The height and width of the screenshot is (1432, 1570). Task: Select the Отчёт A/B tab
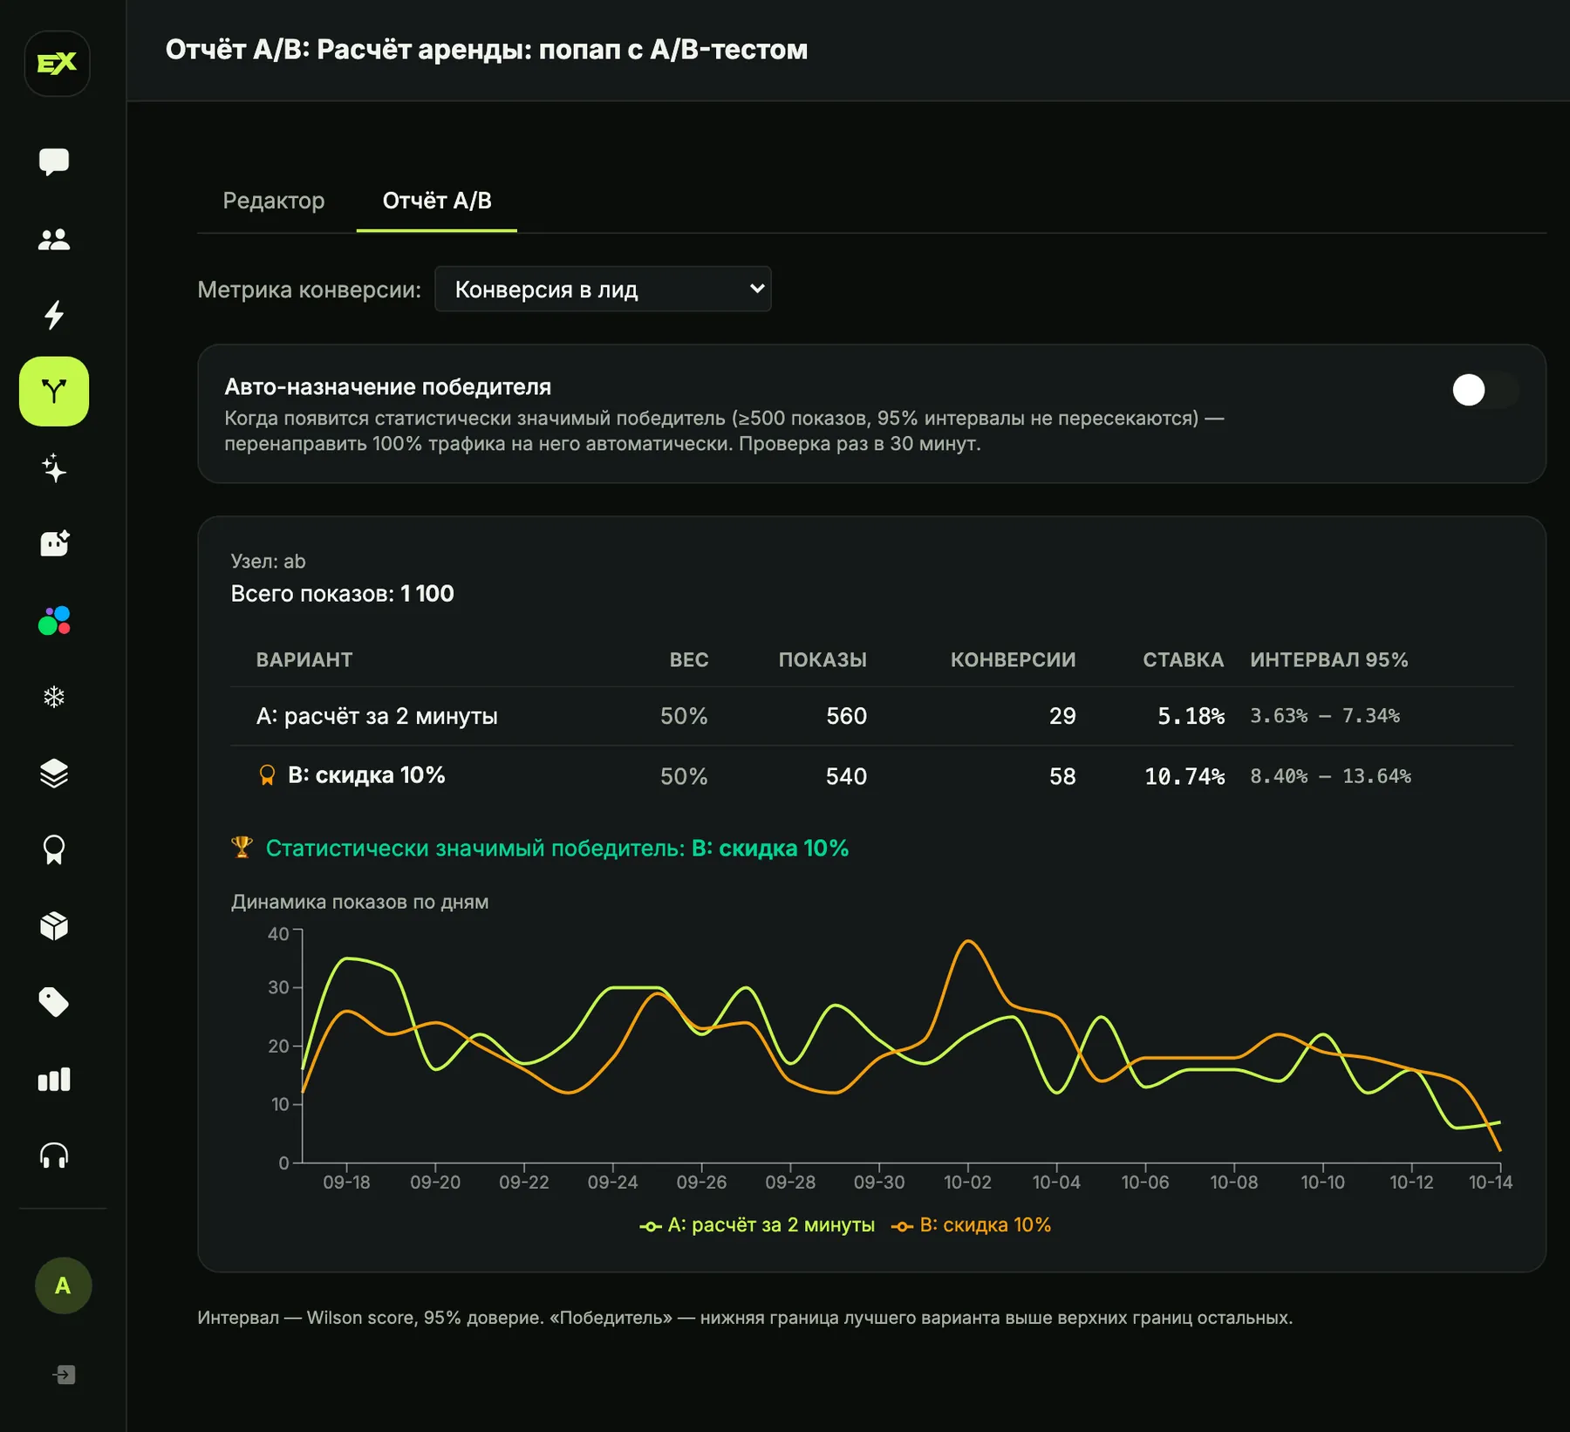[437, 201]
